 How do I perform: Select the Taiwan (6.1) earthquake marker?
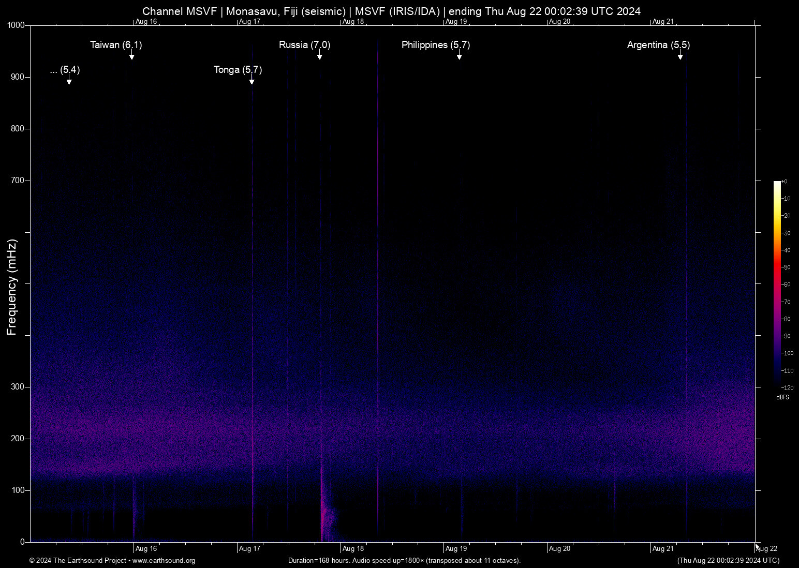132,56
